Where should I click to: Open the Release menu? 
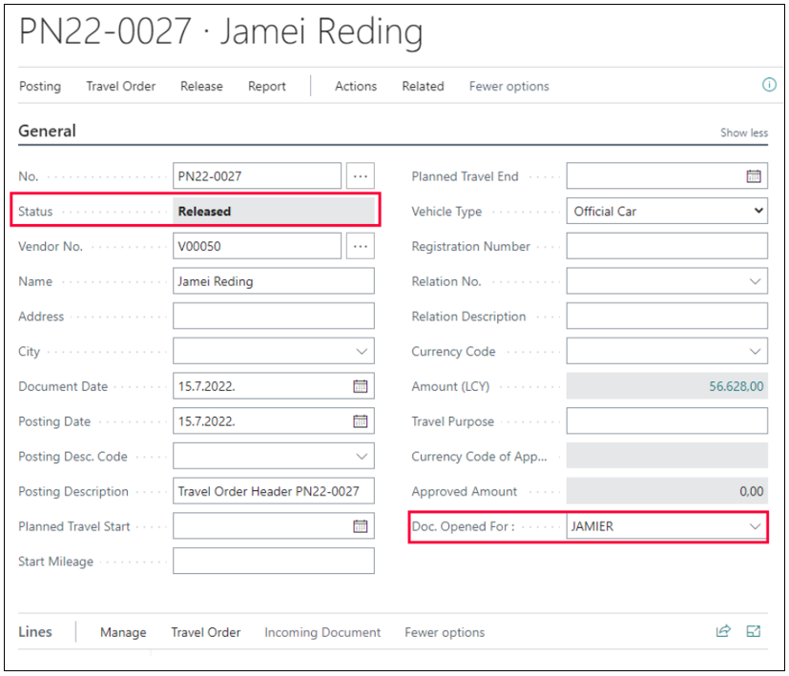pos(201,86)
